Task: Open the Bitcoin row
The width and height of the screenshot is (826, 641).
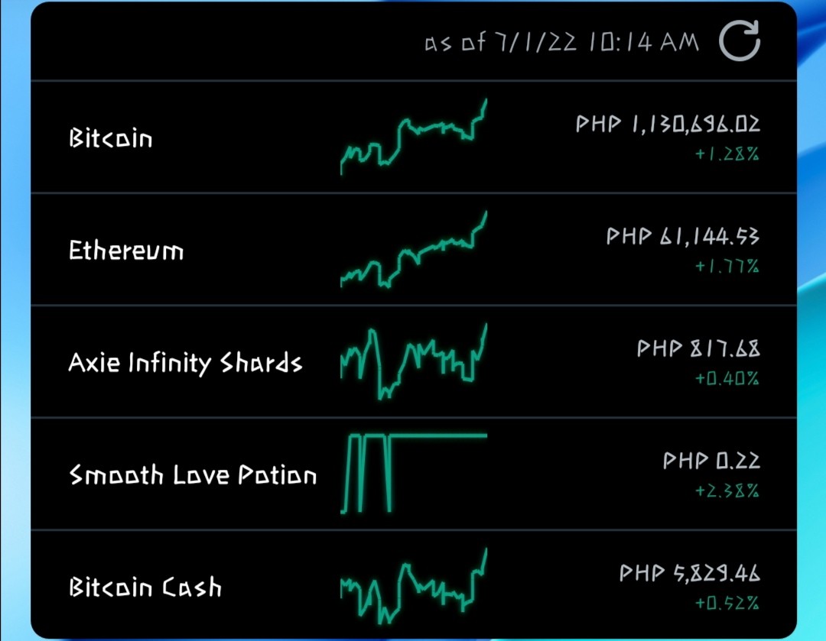Action: click(414, 137)
